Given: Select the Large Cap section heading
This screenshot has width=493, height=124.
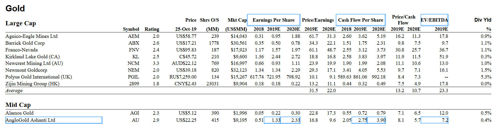Looking at the screenshot, I should click(x=21, y=23).
